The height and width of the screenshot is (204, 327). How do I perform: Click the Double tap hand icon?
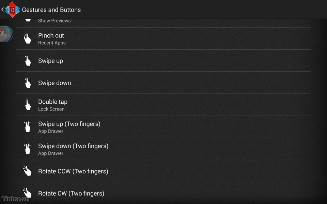coord(28,104)
